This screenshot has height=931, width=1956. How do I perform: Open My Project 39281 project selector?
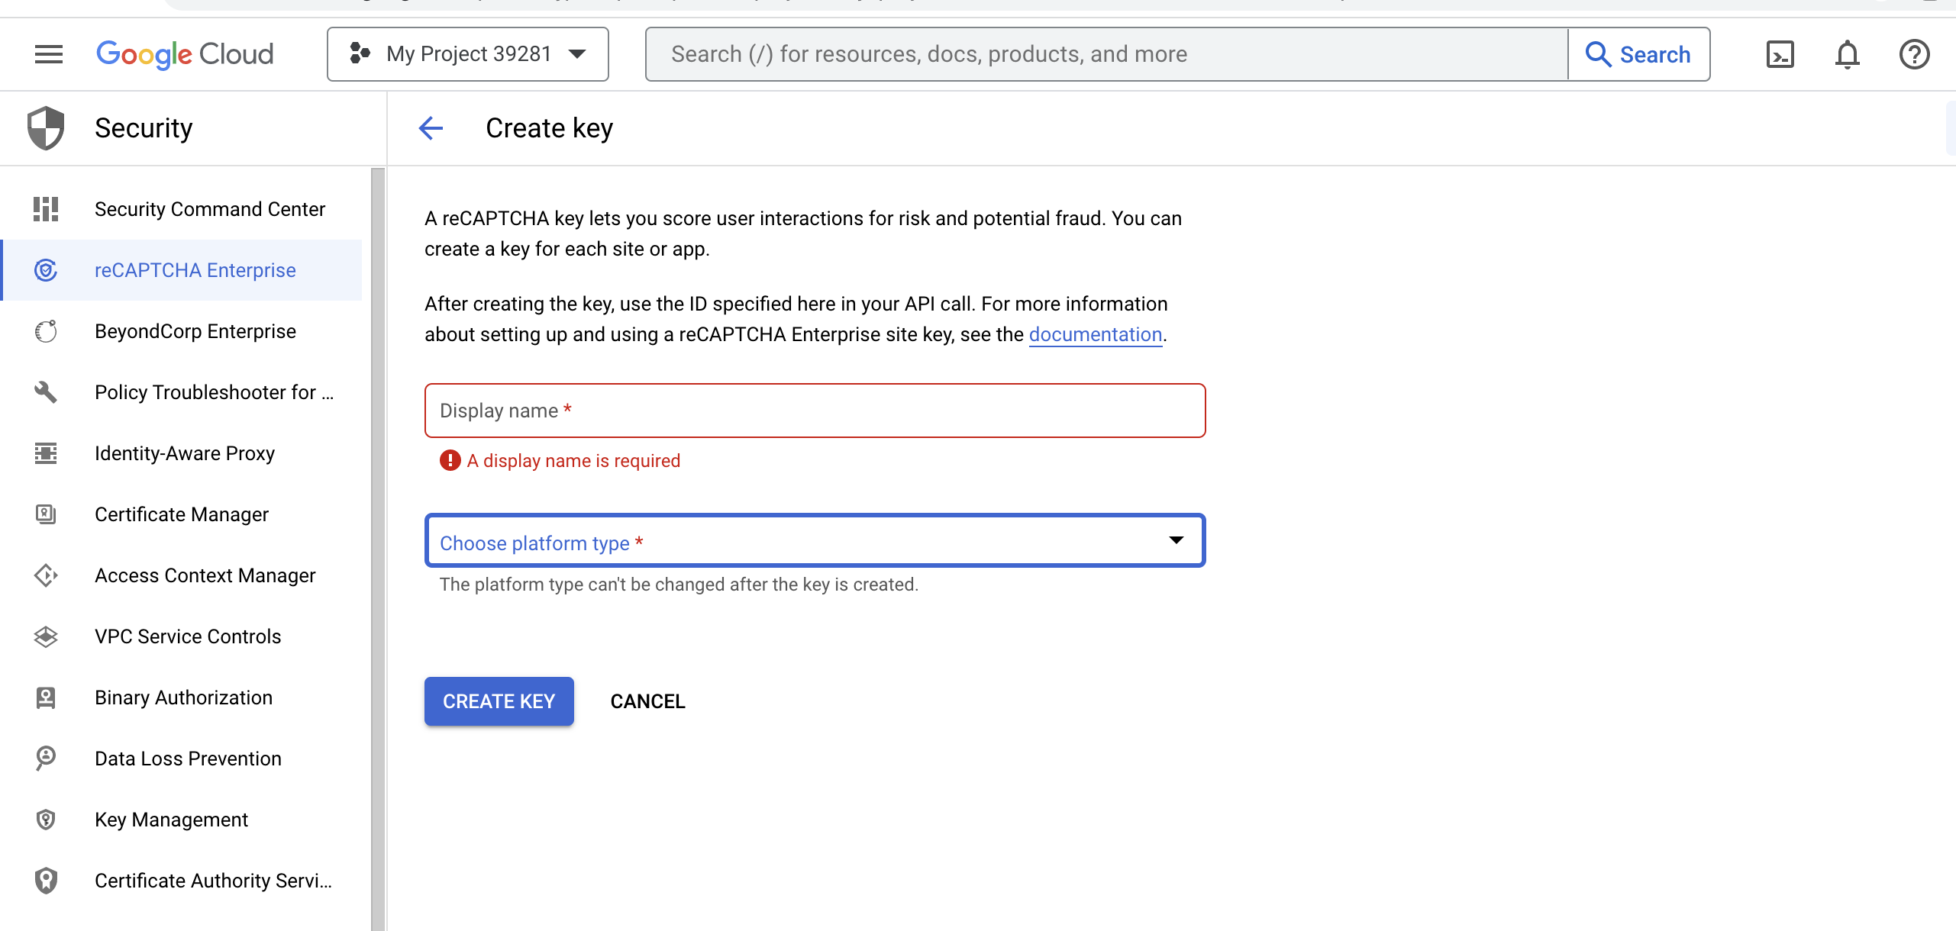467,54
